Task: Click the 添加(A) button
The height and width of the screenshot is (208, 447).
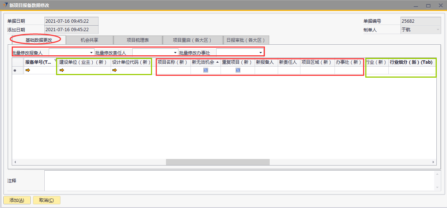Action: click(17, 200)
